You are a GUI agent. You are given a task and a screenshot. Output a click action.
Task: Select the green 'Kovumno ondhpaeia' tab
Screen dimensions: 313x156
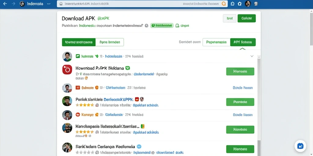click(79, 42)
